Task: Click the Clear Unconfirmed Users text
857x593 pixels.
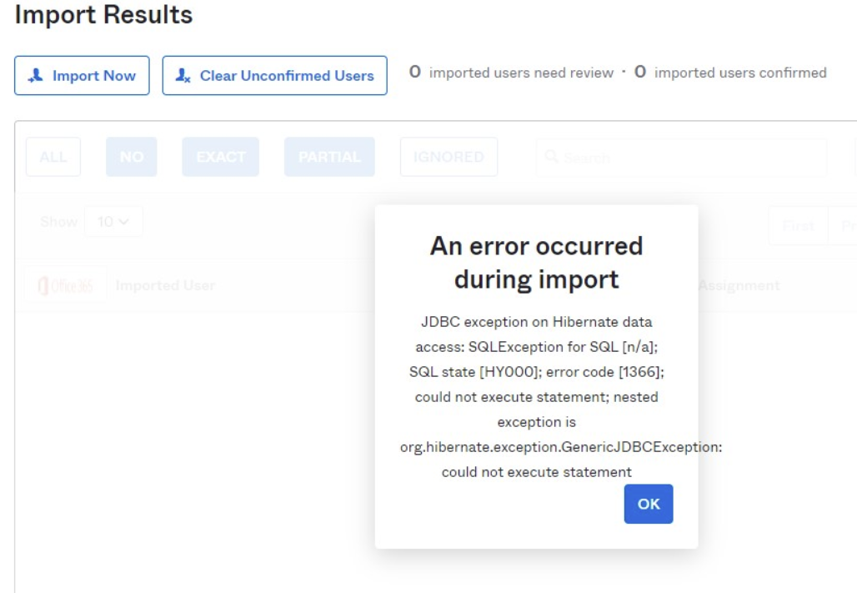Action: tap(287, 76)
